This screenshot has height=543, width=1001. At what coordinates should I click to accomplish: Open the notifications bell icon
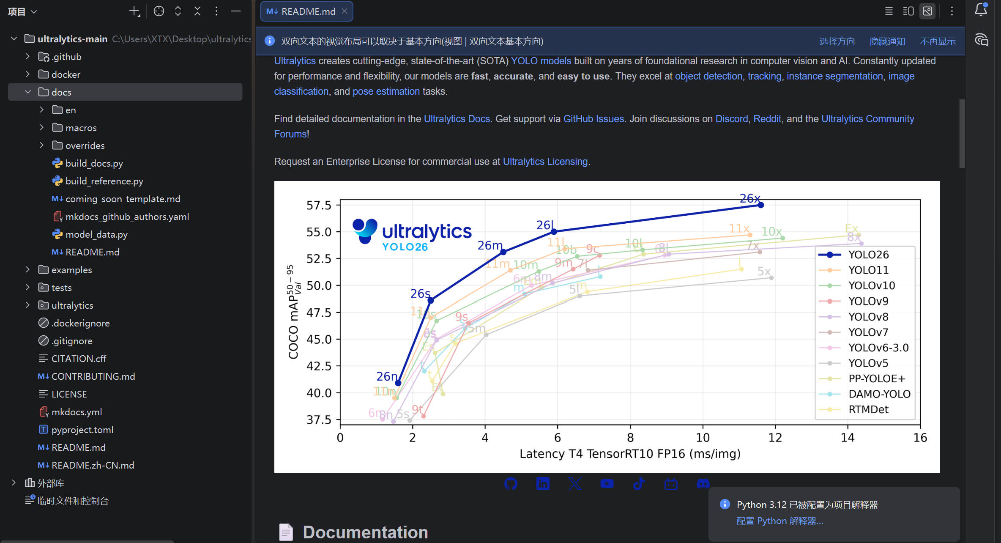tap(981, 10)
